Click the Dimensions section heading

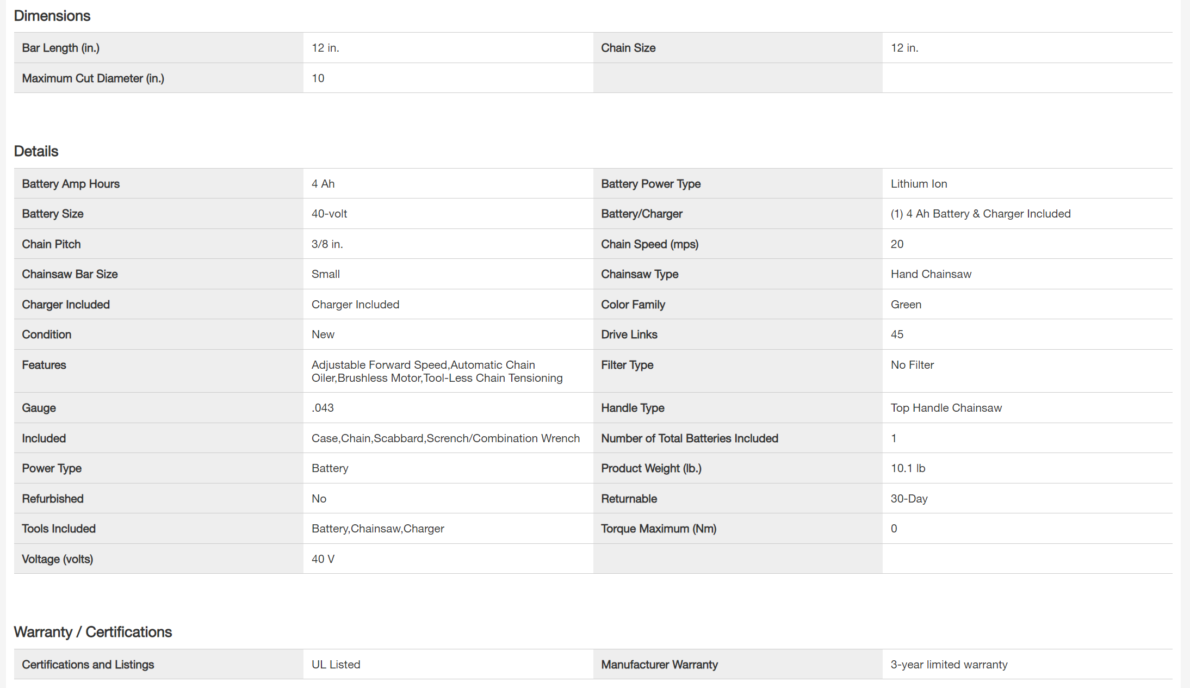(52, 16)
